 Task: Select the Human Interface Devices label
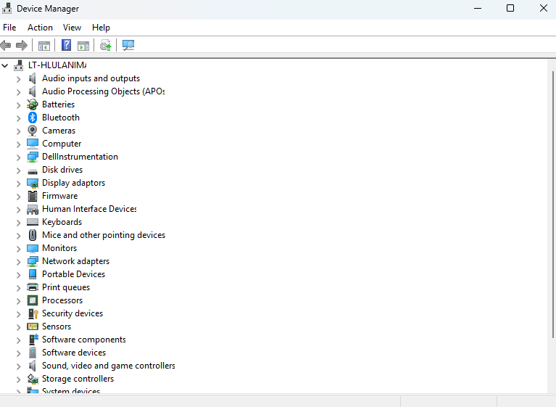pyautogui.click(x=89, y=209)
